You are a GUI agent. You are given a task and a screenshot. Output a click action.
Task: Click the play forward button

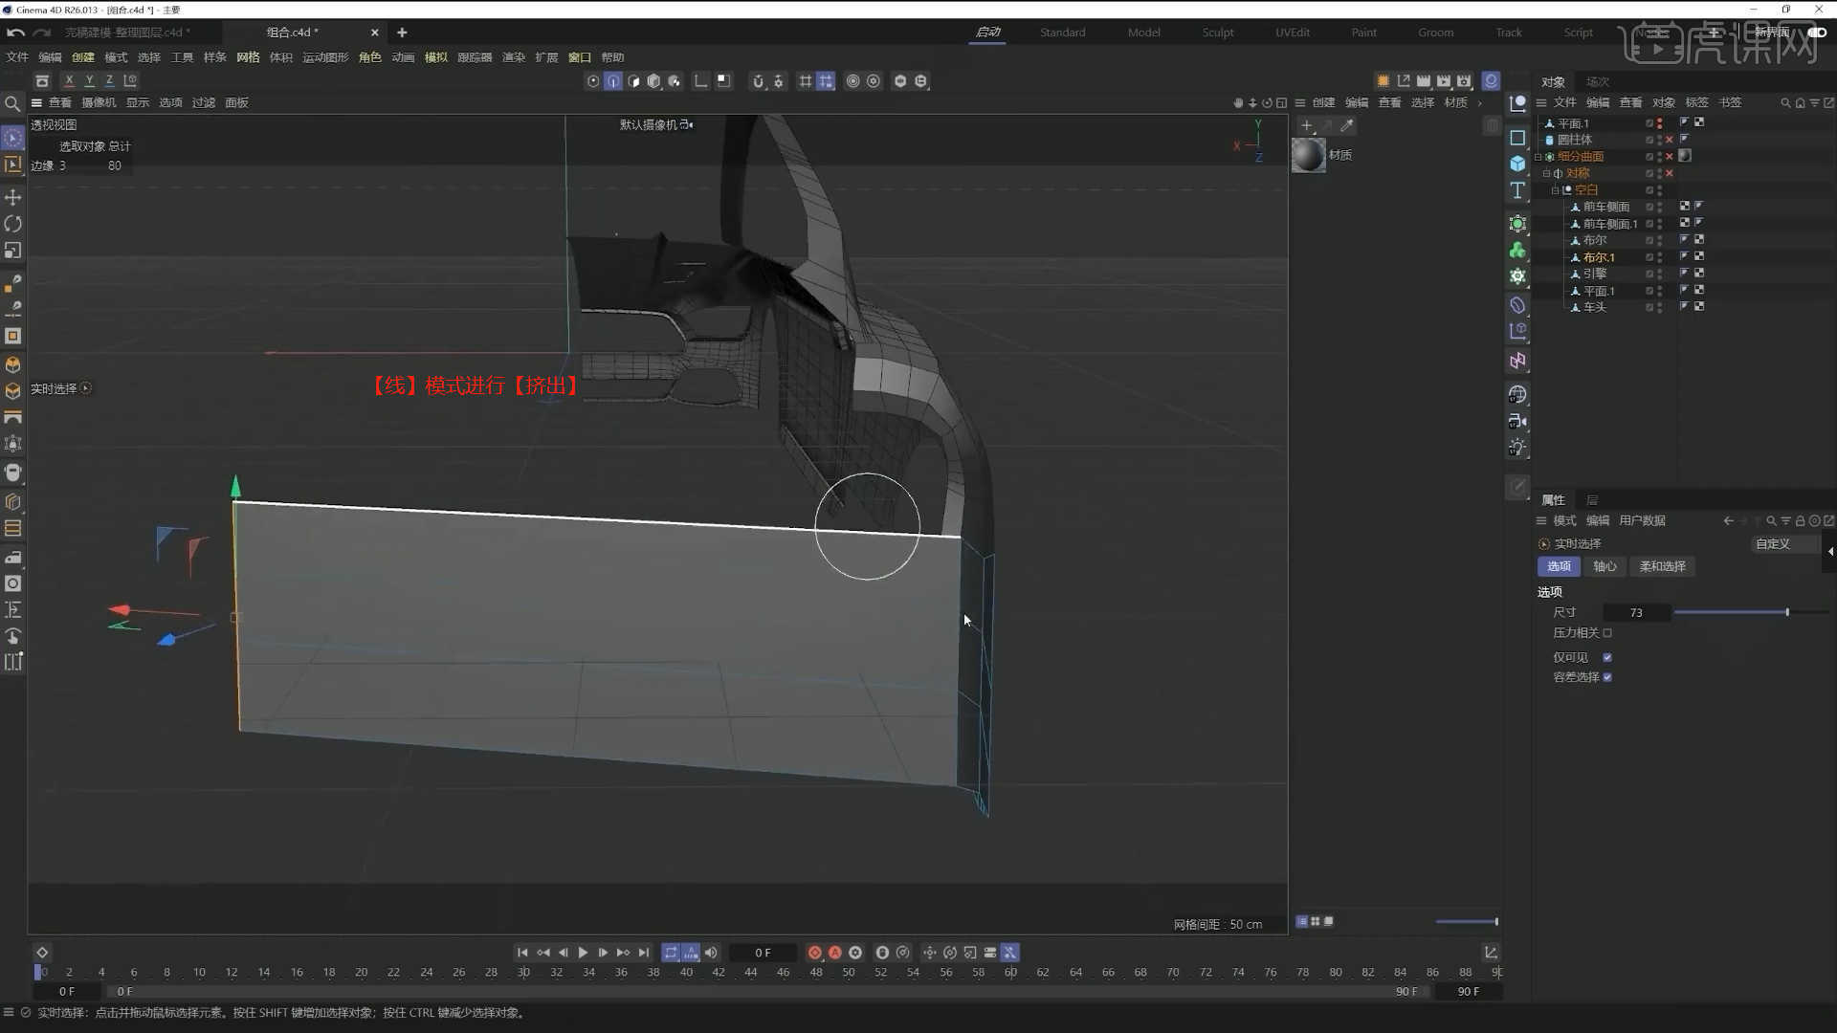click(583, 953)
